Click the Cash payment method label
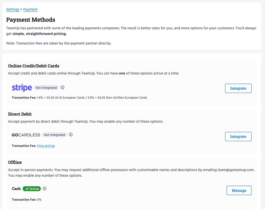The height and width of the screenshot is (209, 265). point(16,189)
